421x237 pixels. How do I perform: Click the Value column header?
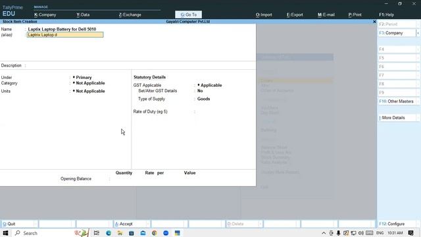tap(189, 172)
